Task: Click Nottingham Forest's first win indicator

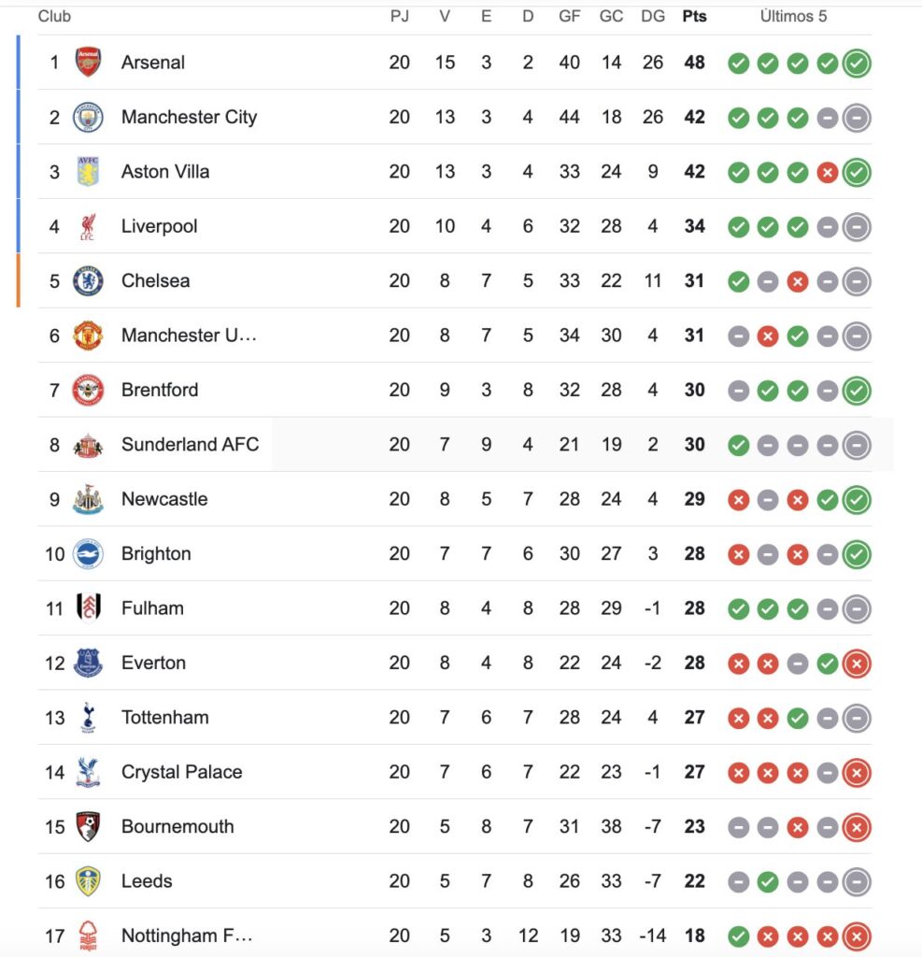Action: [739, 936]
